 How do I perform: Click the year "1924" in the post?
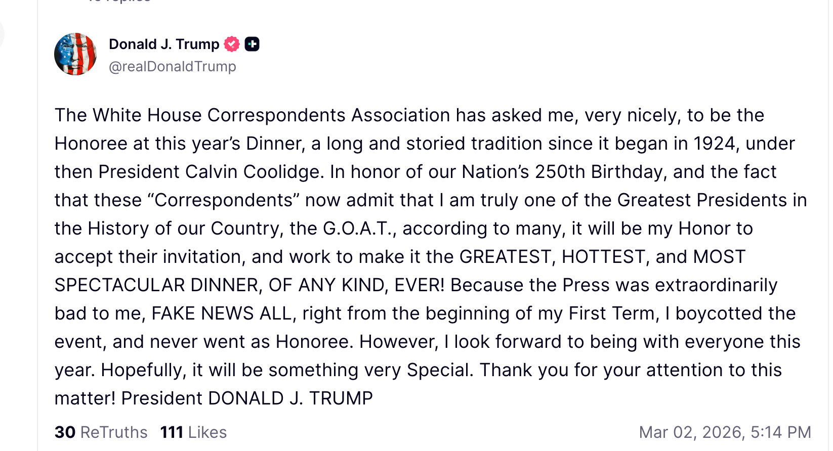(714, 144)
